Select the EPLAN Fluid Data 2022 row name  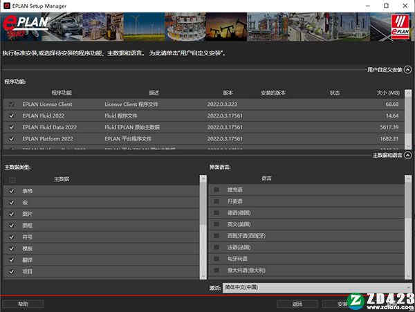point(50,127)
